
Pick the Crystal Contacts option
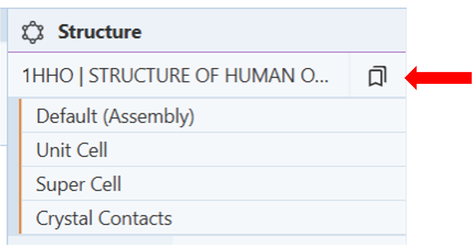104,219
